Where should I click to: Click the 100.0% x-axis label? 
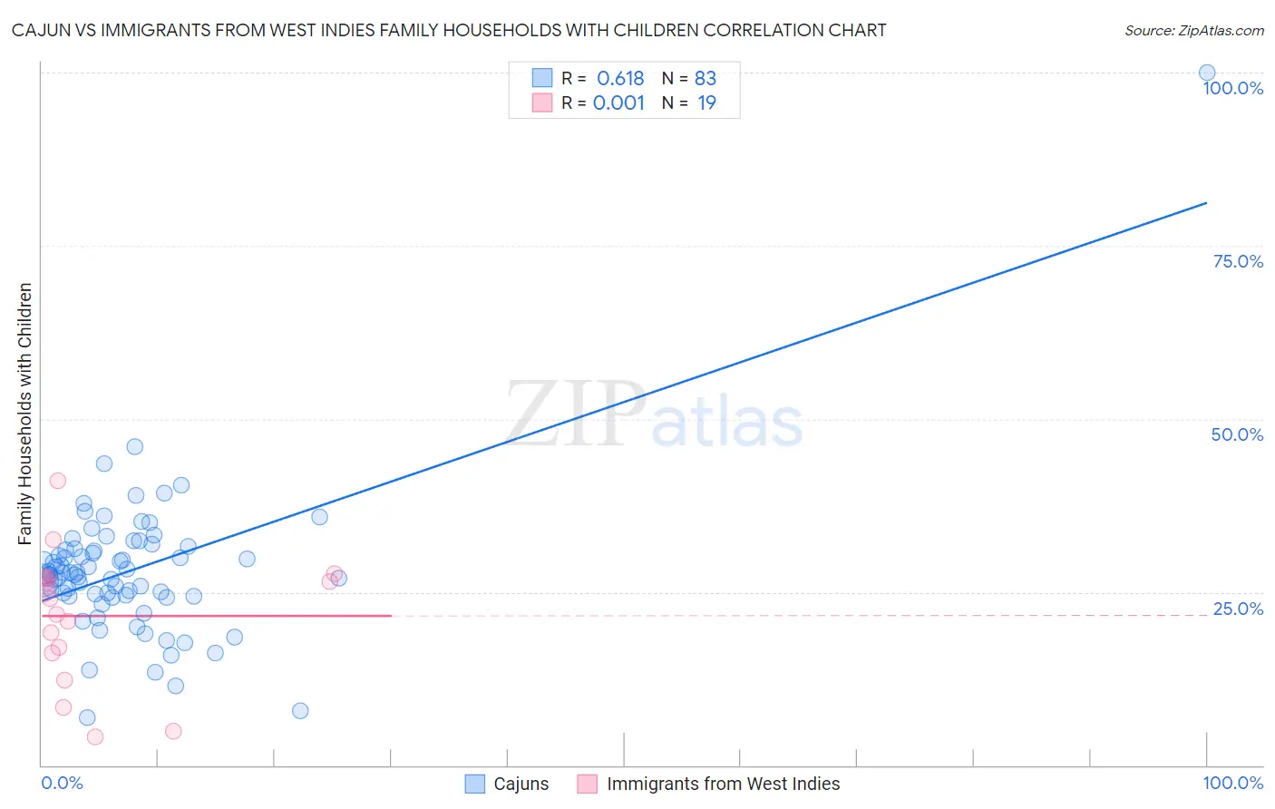click(x=1233, y=783)
